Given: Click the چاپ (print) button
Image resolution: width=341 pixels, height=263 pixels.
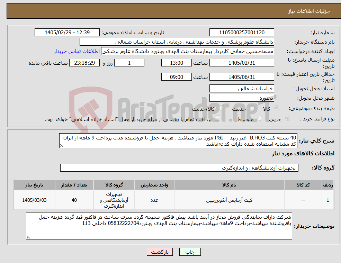Looking at the screenshot, I should [x=190, y=252].
